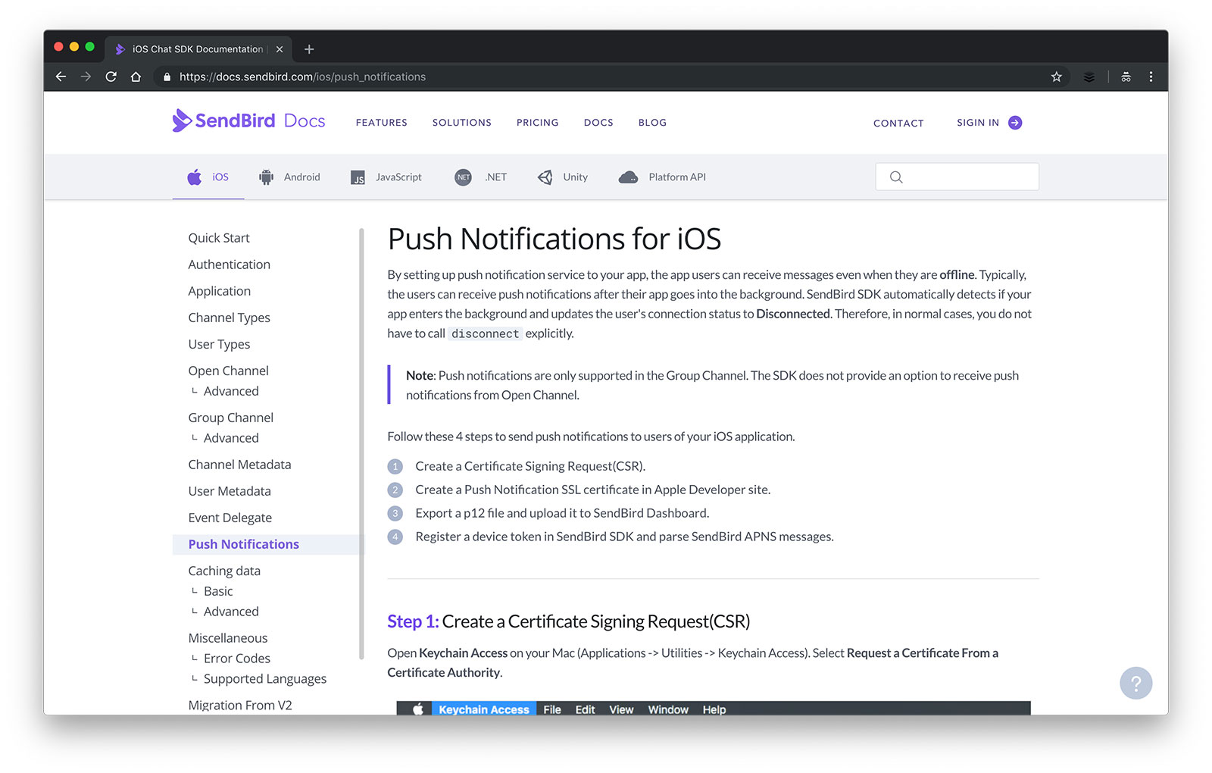Click the CONTACT link
Viewport: 1212px width, 773px height.
[898, 123]
